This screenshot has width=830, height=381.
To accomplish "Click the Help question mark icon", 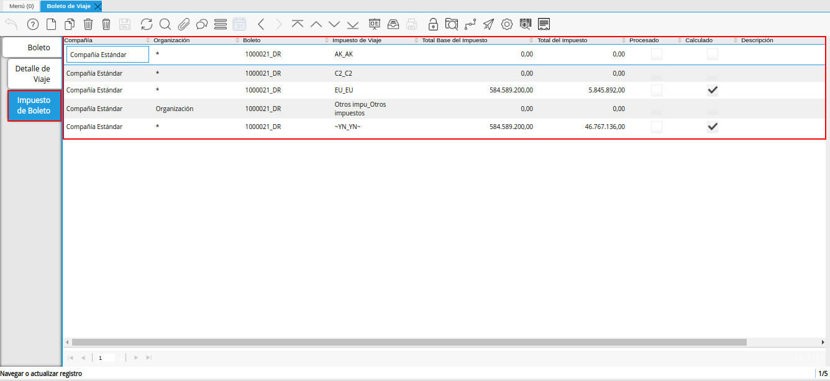I will [x=33, y=24].
